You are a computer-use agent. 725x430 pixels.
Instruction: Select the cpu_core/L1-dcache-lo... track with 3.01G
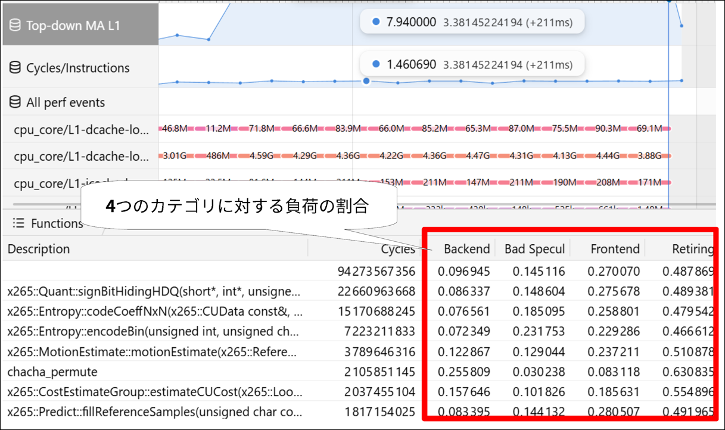pos(80,156)
